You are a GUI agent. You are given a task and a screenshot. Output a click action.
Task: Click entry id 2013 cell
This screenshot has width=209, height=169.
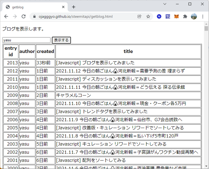11,63
